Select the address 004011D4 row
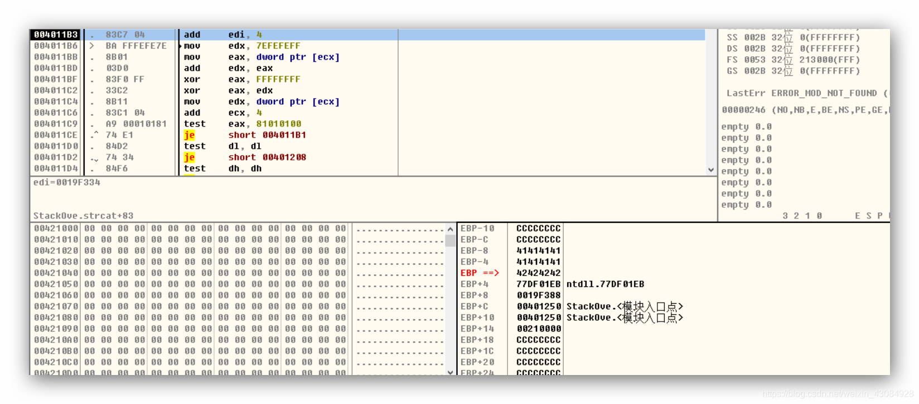The image size is (919, 404). point(56,168)
